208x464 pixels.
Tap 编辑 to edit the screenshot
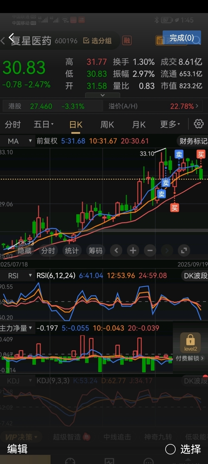pyautogui.click(x=17, y=449)
